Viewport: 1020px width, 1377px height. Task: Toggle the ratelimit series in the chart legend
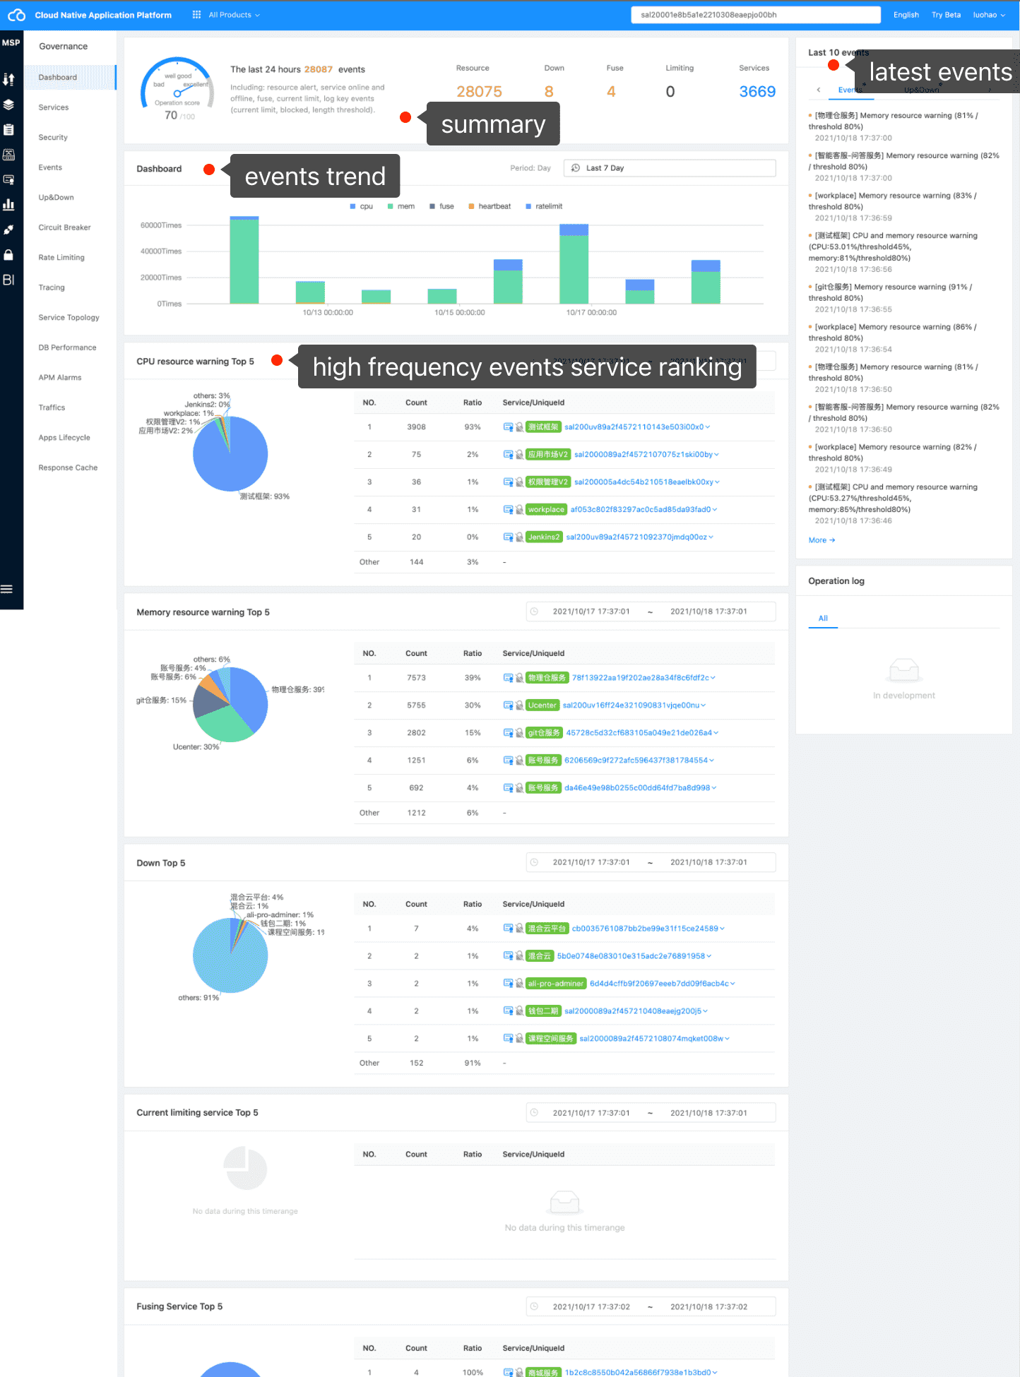coord(544,206)
